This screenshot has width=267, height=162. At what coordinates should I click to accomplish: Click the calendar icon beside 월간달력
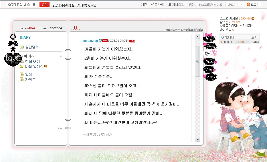[x=22, y=47]
